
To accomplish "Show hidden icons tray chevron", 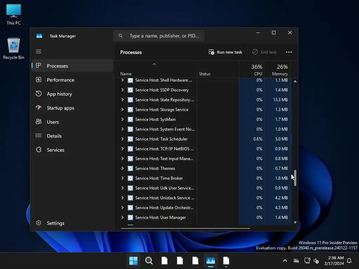I will [285, 261].
